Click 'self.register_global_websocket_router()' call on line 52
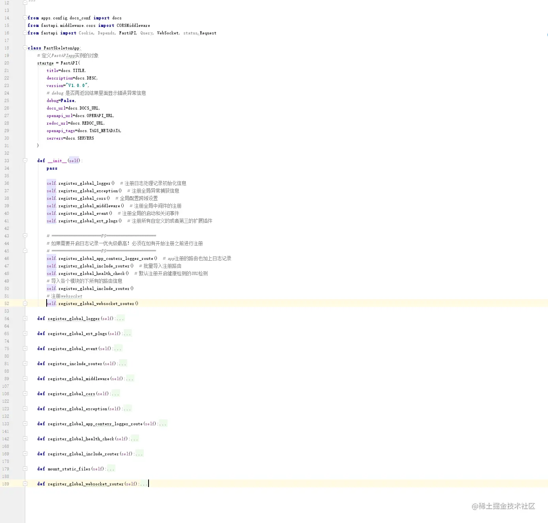548x523 pixels. tap(92, 303)
